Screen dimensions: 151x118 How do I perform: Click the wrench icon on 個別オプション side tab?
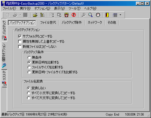(x=4, y=65)
